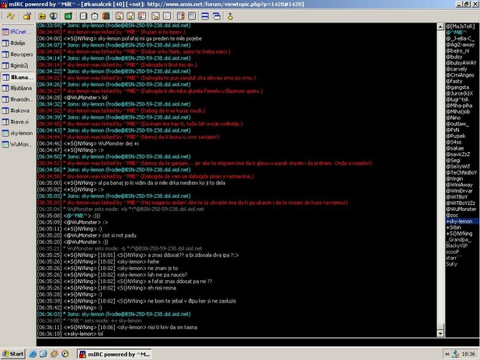Click the message input box
This screenshot has width=480, height=360.
click(257, 342)
